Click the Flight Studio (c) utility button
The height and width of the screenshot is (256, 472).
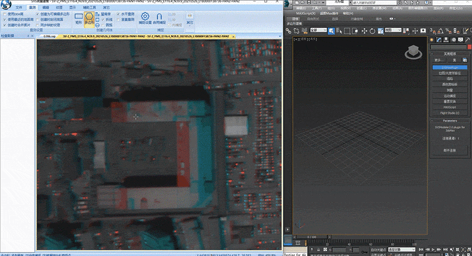pos(450,112)
